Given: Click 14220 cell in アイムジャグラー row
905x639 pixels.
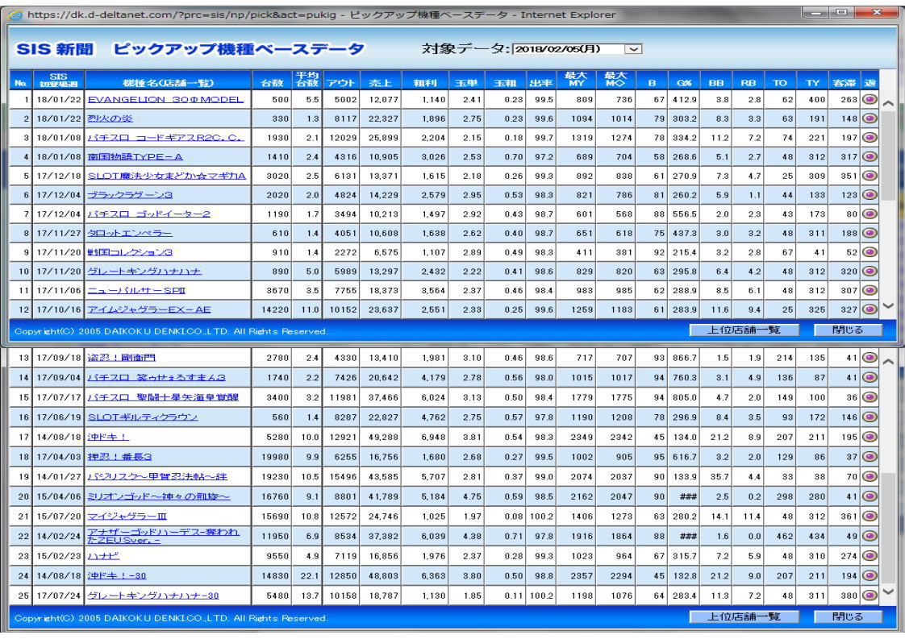Looking at the screenshot, I should coord(272,309).
